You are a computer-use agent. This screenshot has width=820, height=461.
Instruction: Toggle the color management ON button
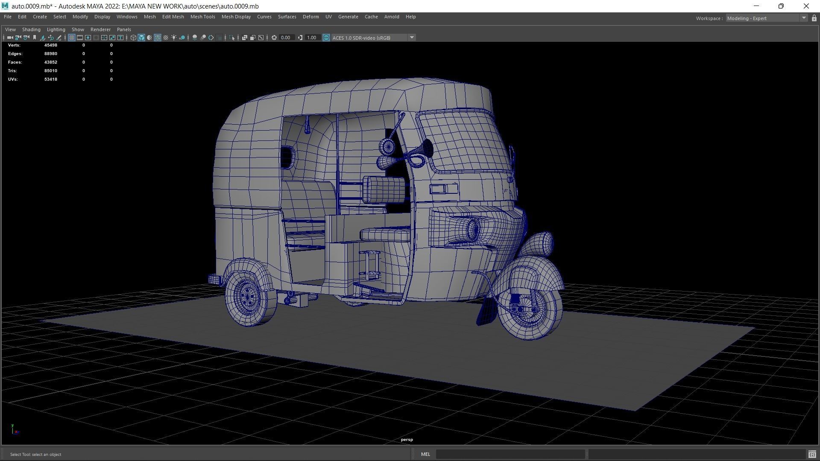click(x=326, y=38)
